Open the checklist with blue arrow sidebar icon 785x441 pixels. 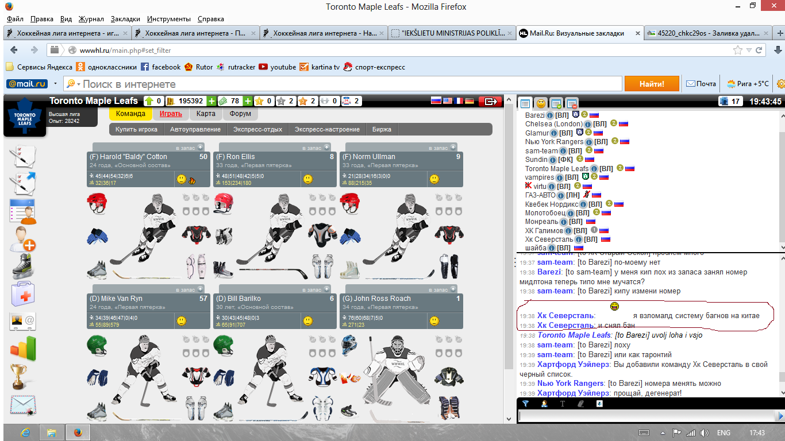click(23, 183)
